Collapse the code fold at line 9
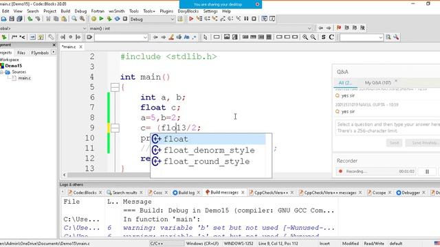The image size is (440, 247). pos(115,128)
